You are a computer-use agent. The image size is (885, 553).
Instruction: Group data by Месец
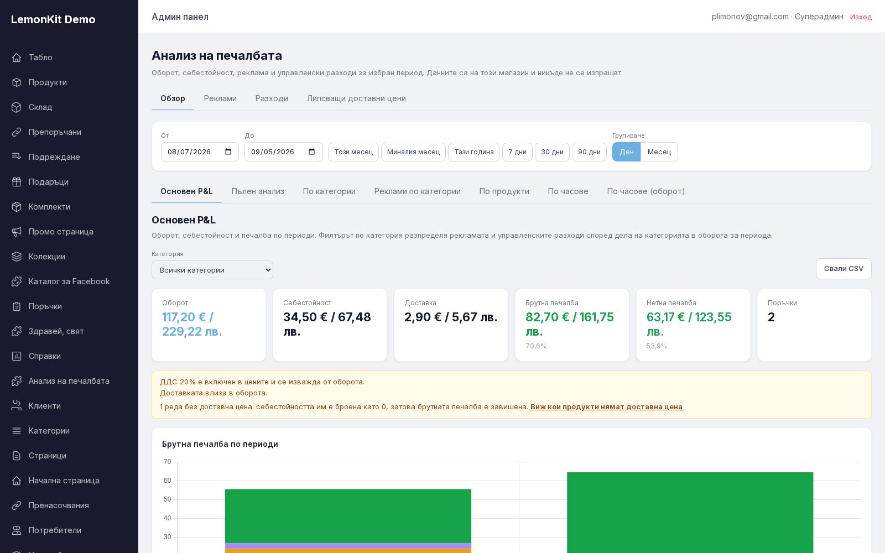pos(659,152)
